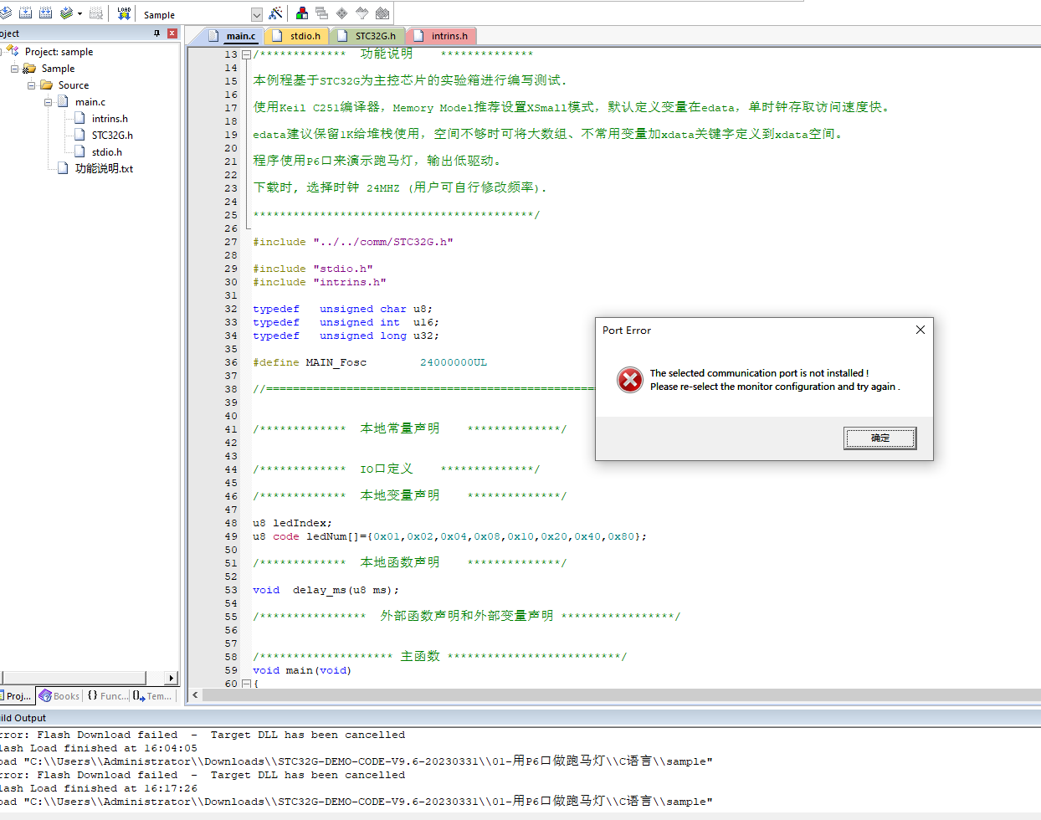Click the Rebuild all target files icon
The image size is (1041, 820).
pyautogui.click(x=45, y=13)
